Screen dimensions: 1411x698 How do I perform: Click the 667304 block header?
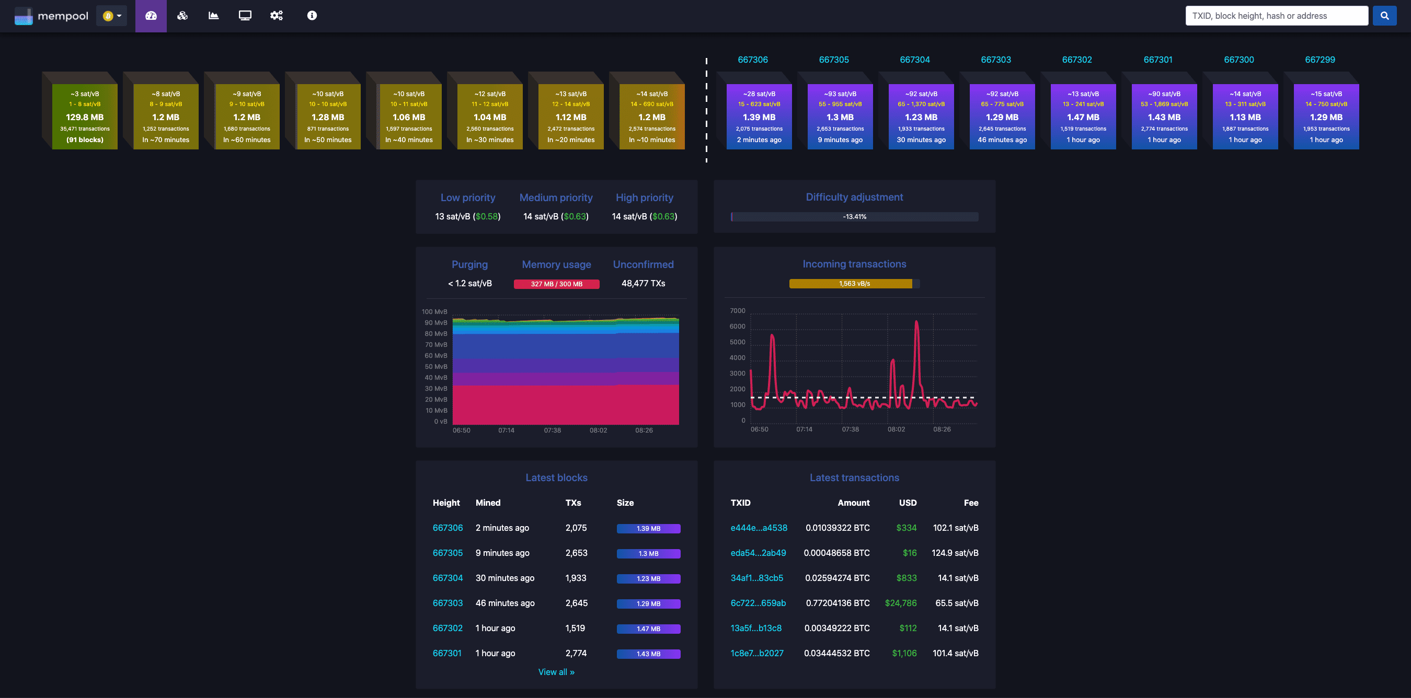pyautogui.click(x=915, y=60)
